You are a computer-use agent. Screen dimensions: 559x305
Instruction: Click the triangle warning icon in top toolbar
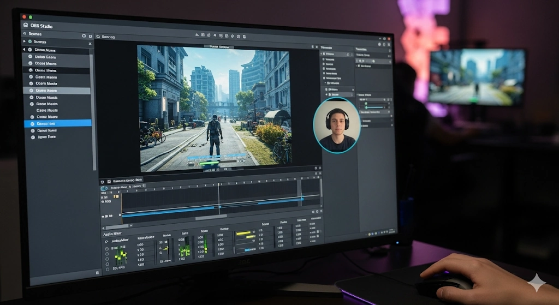pyautogui.click(x=197, y=35)
